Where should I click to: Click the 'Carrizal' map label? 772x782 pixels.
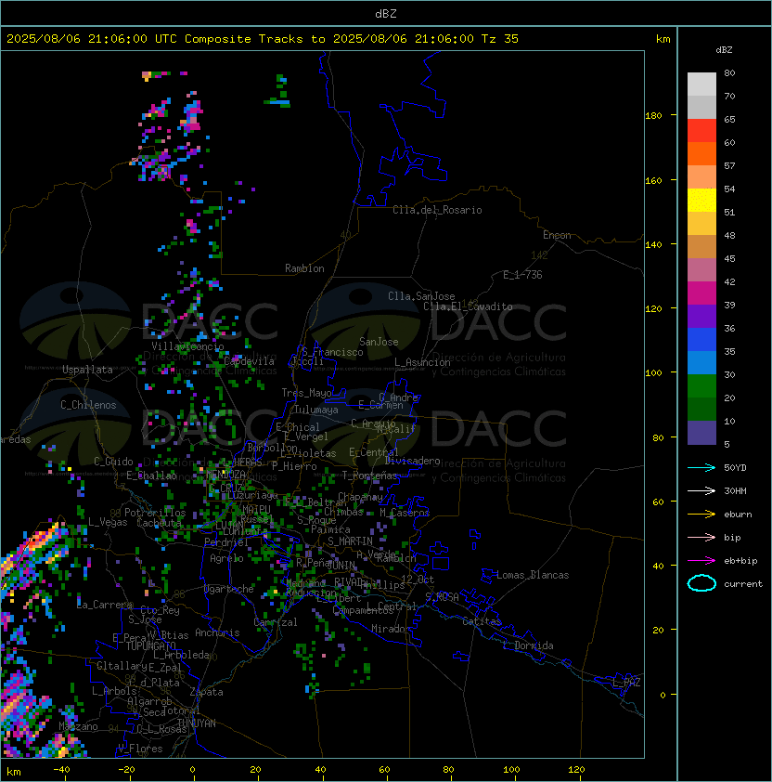click(x=275, y=622)
